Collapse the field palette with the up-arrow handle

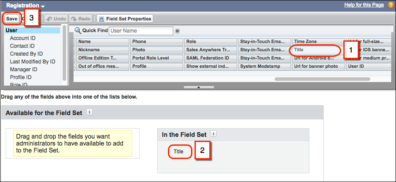(x=198, y=87)
